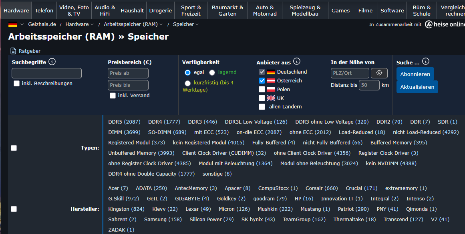The width and height of the screenshot is (465, 234).
Task: Open the Ratgeber link
Action: point(30,51)
